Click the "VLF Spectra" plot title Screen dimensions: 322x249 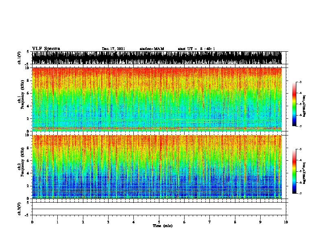tap(46, 48)
